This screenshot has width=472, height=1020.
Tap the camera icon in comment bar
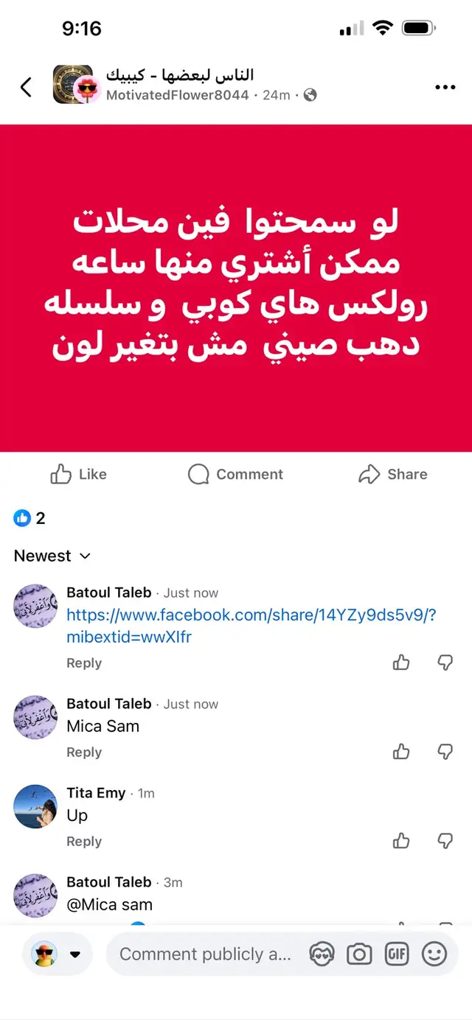pos(359,954)
